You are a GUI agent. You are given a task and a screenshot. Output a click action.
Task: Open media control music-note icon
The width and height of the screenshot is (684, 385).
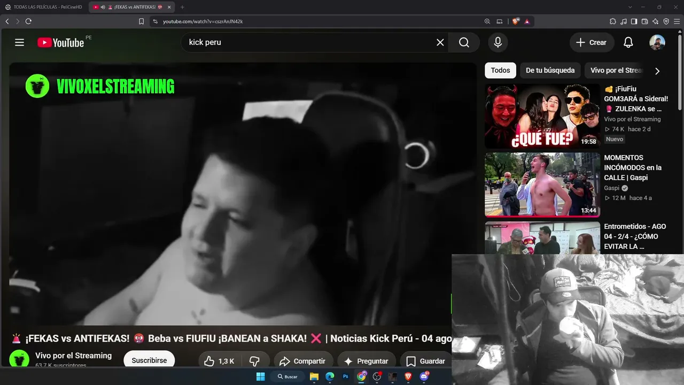624,21
